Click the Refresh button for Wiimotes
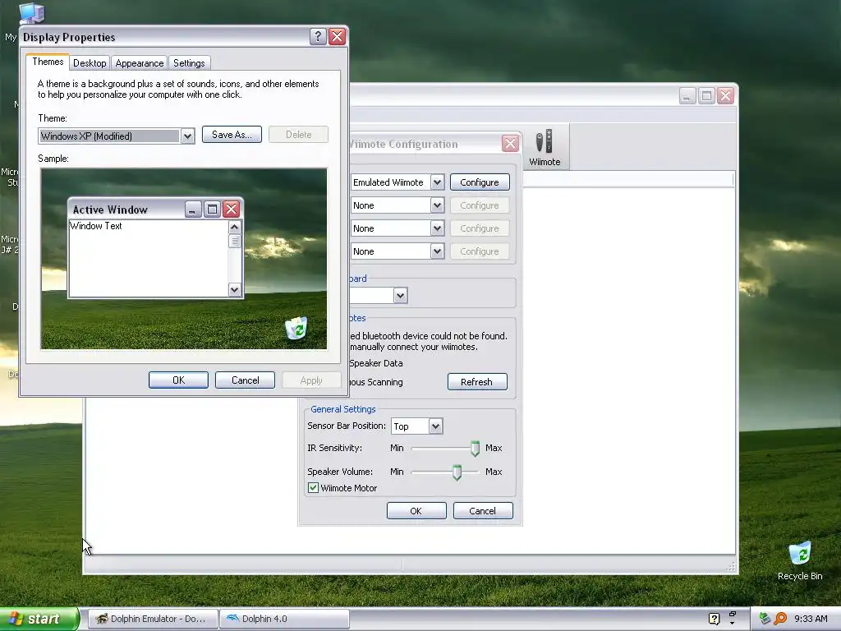The image size is (841, 631). pyautogui.click(x=477, y=382)
